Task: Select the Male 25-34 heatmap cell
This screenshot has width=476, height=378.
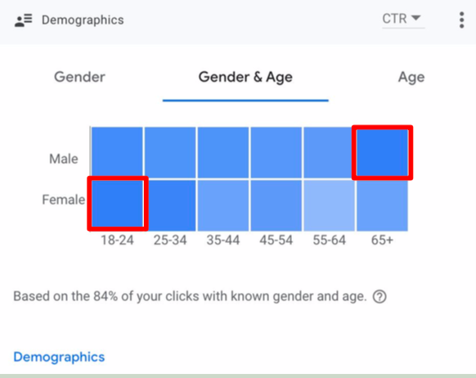Action: (x=170, y=152)
